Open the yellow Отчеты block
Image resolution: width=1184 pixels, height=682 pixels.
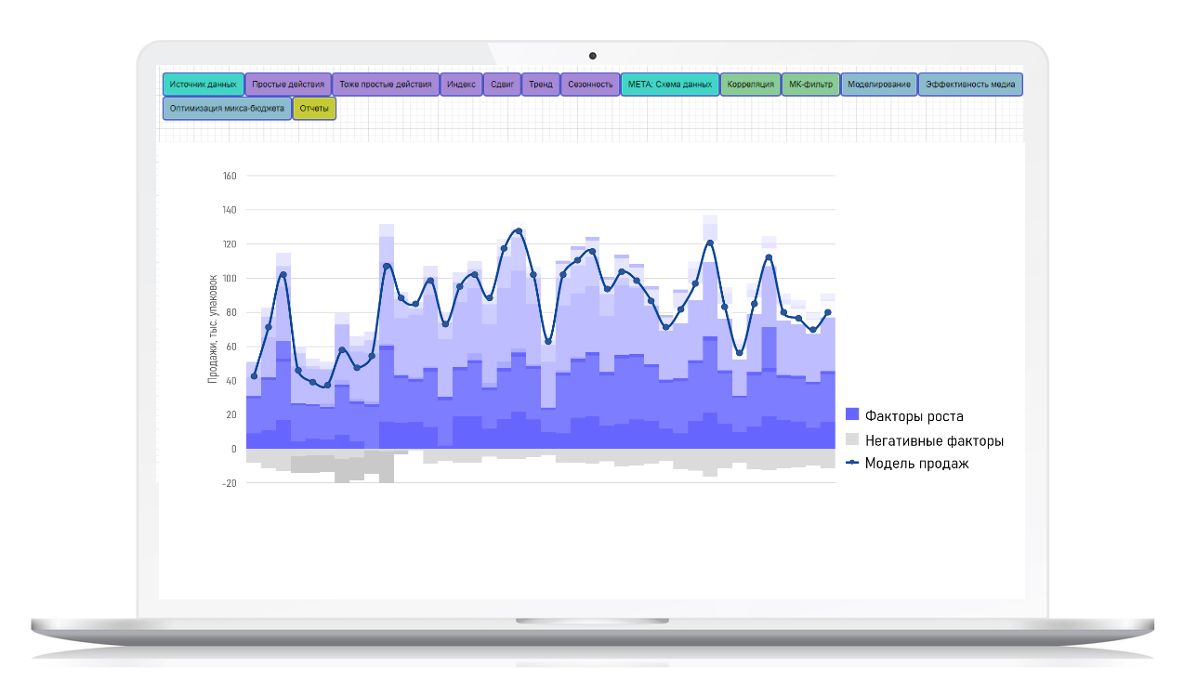(315, 109)
